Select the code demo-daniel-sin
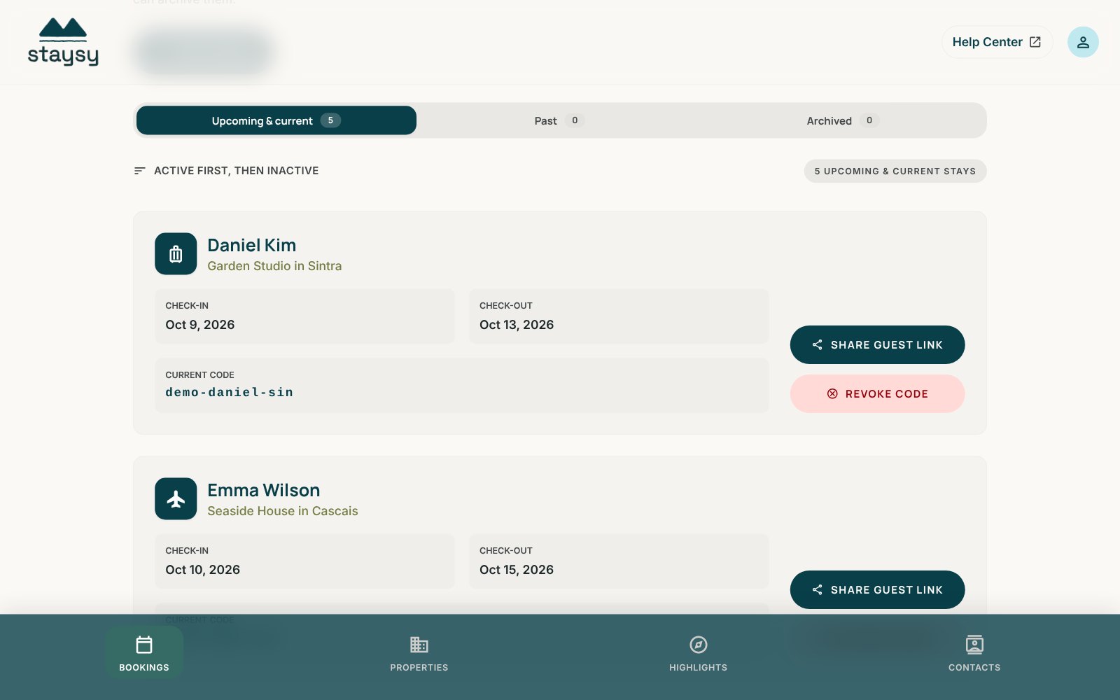1120x700 pixels. [x=230, y=393]
